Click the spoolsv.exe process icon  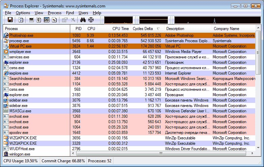click(x=6, y=133)
